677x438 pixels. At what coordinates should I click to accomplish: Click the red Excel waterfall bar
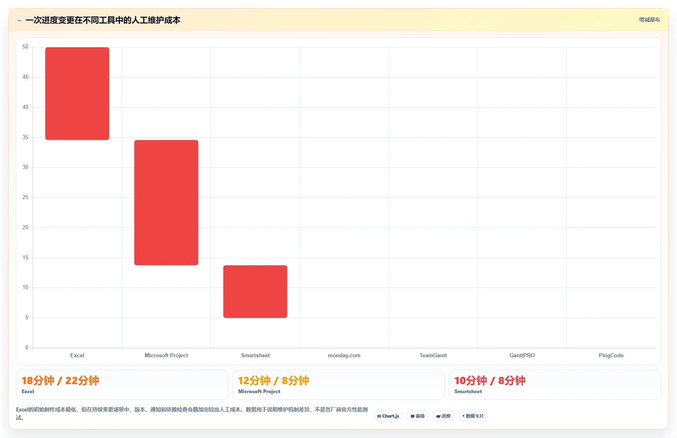77,93
